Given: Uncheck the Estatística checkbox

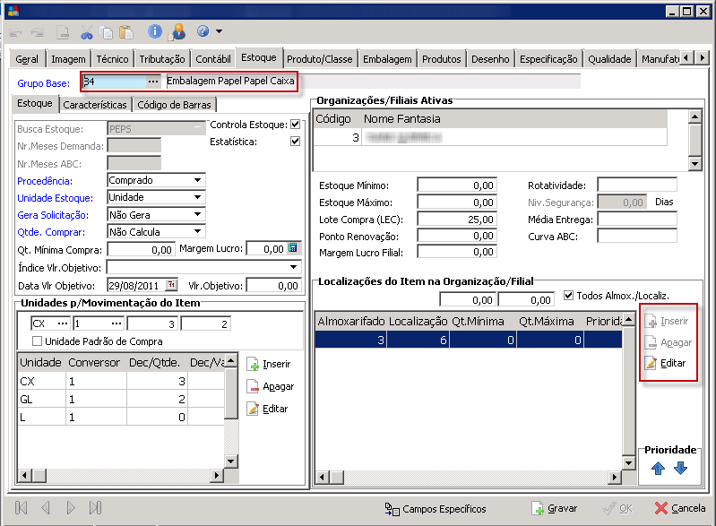Looking at the screenshot, I should coord(295,142).
